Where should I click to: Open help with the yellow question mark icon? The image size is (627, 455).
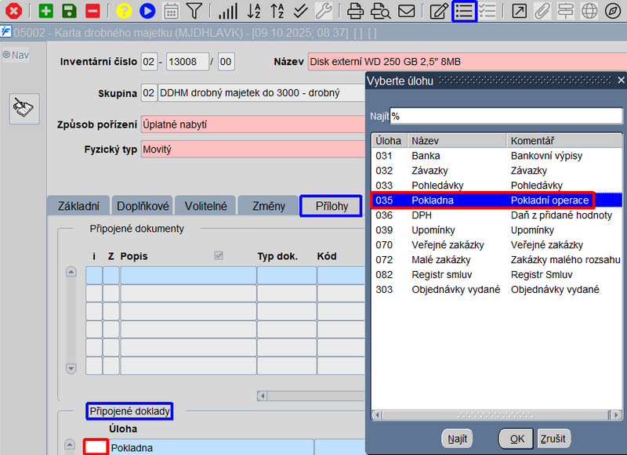pyautogui.click(x=124, y=11)
